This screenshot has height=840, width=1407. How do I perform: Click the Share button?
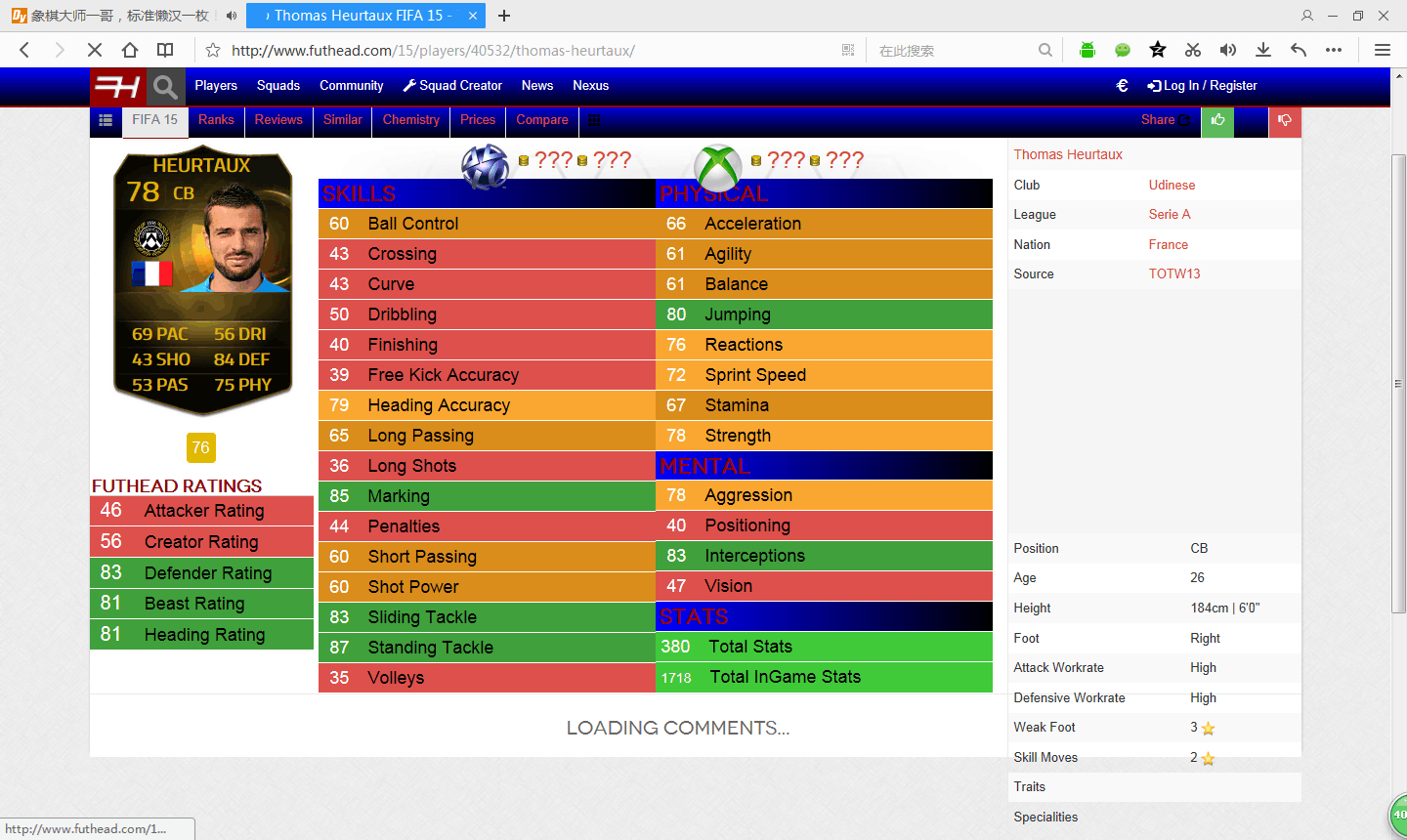(x=1166, y=120)
